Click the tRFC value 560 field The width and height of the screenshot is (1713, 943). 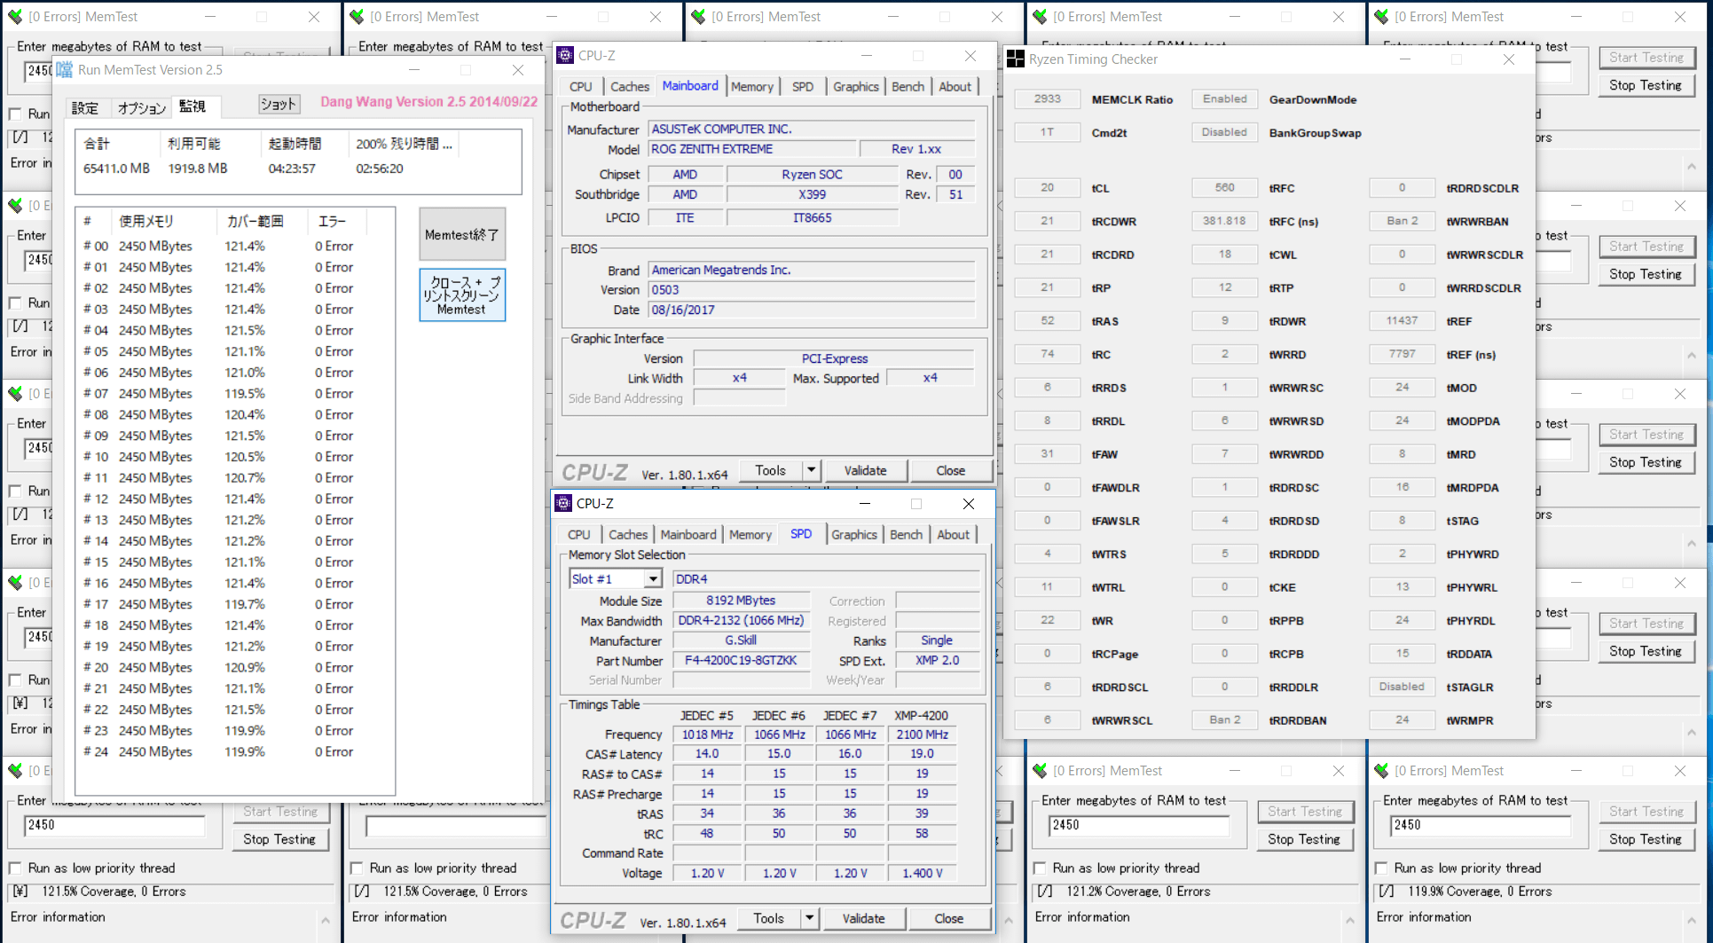[1224, 188]
